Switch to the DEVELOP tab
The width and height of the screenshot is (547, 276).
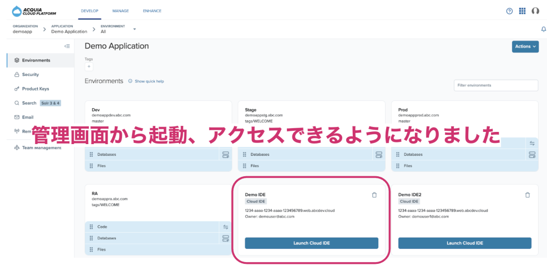pos(90,11)
